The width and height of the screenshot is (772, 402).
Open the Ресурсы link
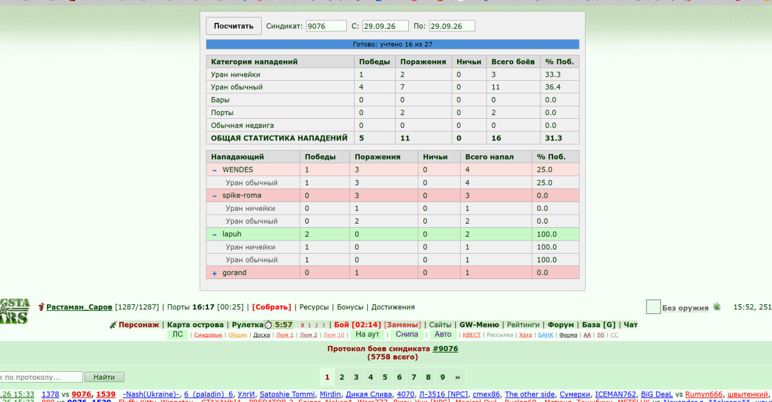(x=314, y=307)
